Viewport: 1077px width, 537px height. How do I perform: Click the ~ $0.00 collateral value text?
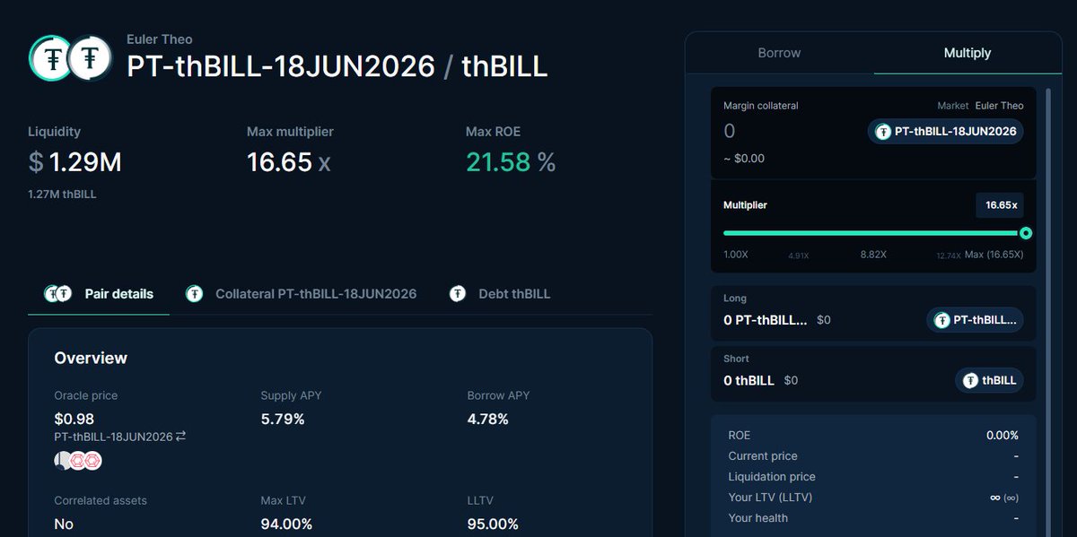[x=744, y=159]
